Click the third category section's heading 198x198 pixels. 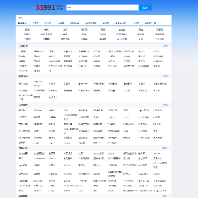(23, 105)
